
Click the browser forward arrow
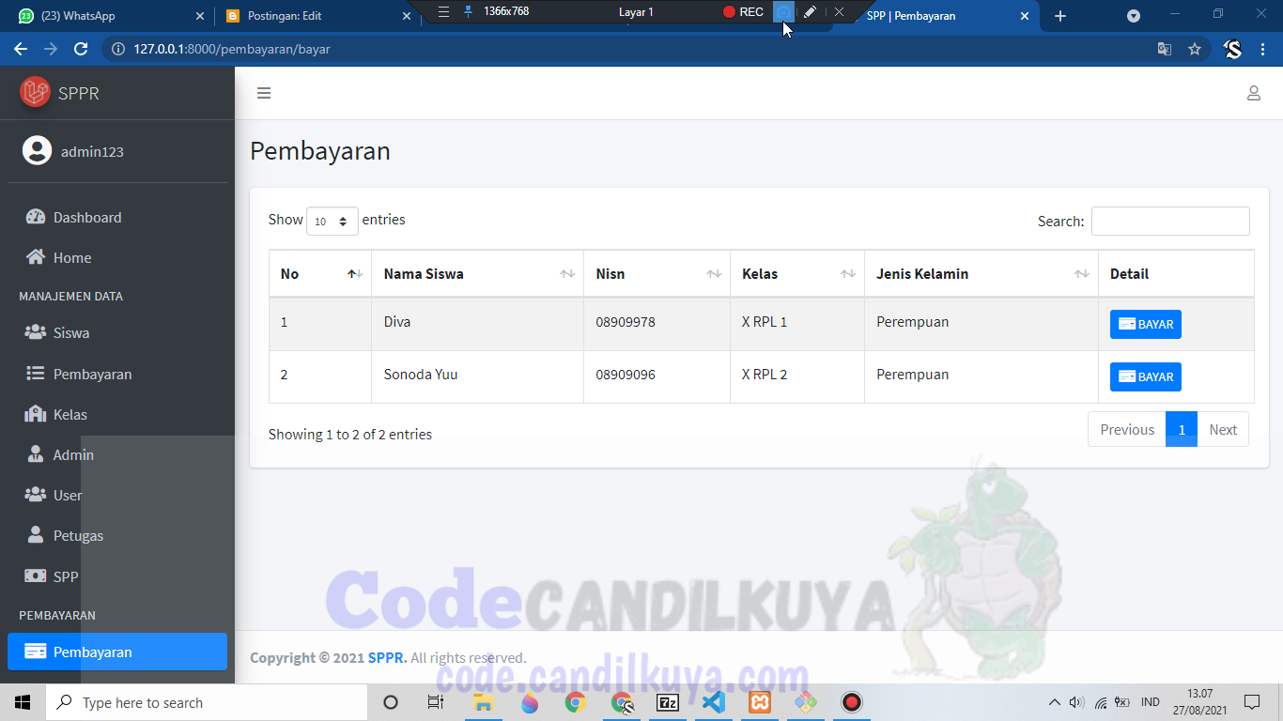(x=51, y=49)
